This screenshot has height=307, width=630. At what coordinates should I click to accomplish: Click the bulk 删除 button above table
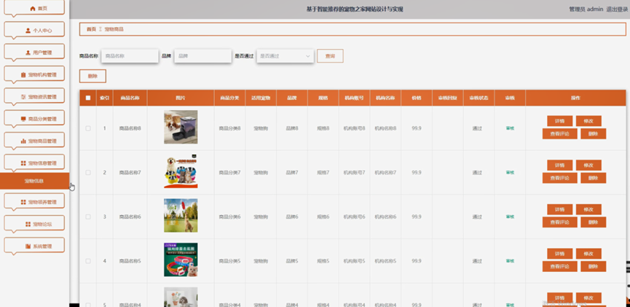[x=92, y=76]
